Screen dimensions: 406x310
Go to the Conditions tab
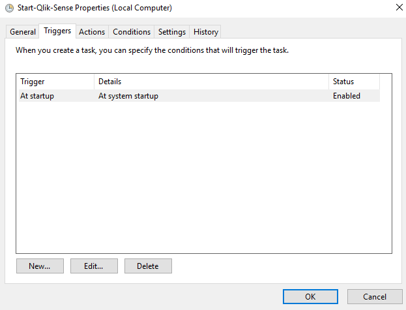point(132,32)
